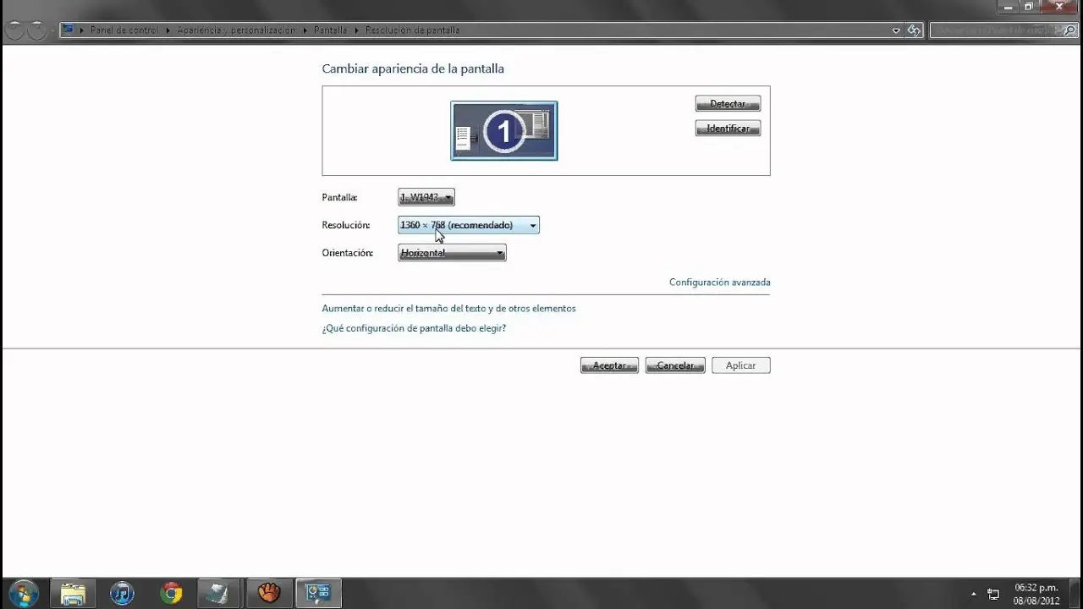Open the Resolución dropdown
1083x609 pixels.
(469, 225)
